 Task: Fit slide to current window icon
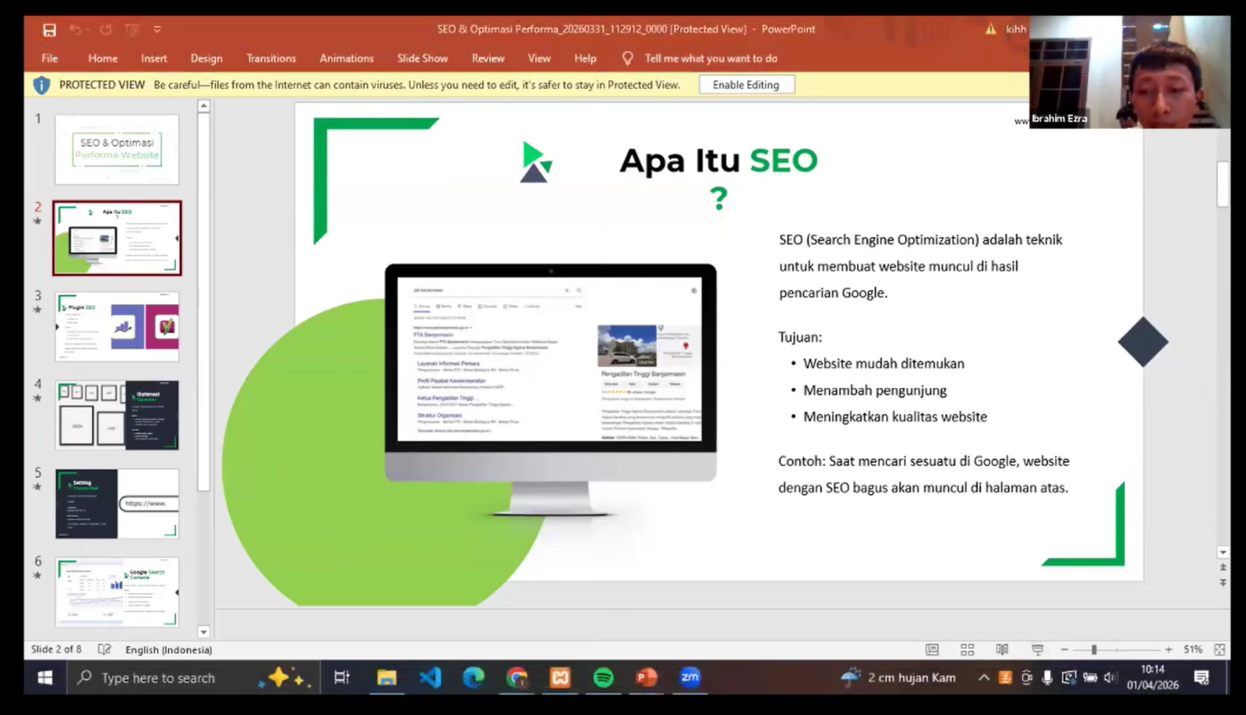point(1219,650)
